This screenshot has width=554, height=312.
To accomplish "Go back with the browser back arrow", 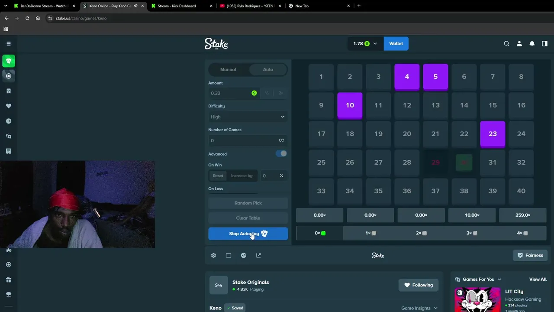I will tap(6, 18).
